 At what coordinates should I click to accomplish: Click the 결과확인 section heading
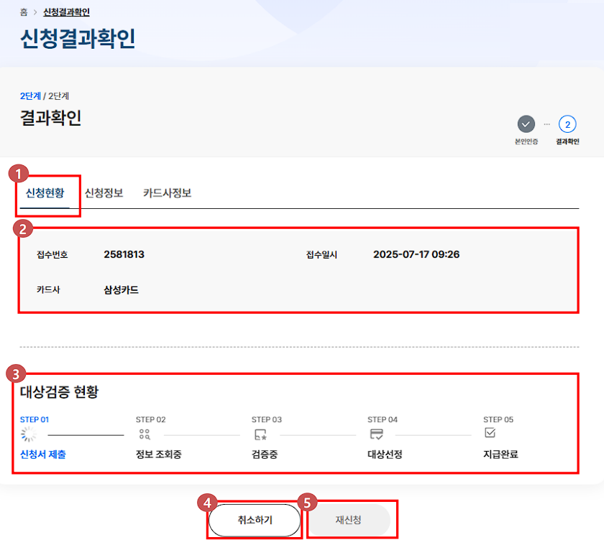coord(50,118)
